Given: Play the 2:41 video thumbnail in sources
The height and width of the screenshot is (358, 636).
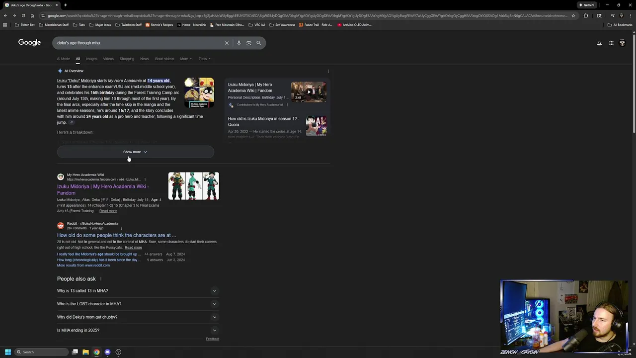Looking at the screenshot, I should click(x=309, y=91).
